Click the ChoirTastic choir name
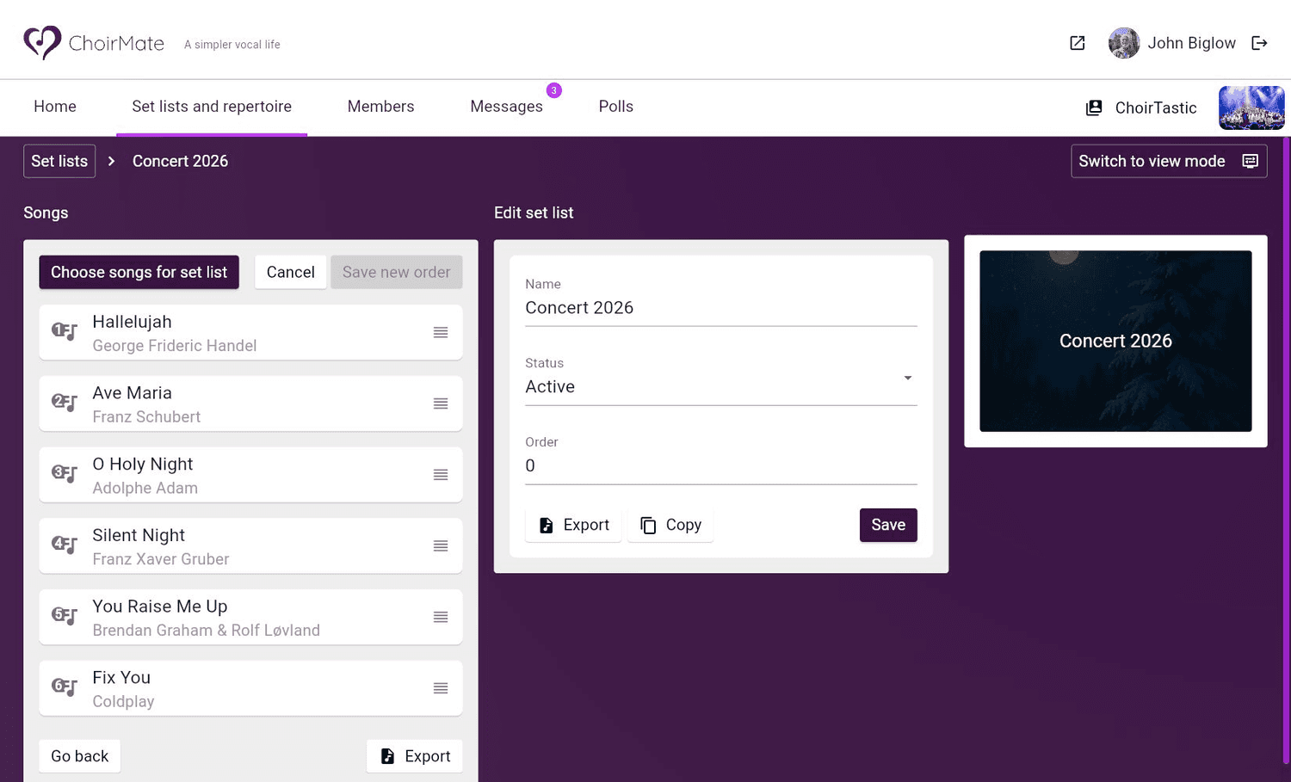1291x782 pixels. (x=1156, y=108)
